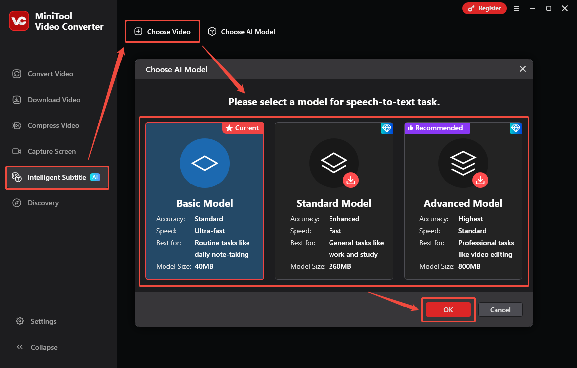Screen dimensions: 577x368
Task: Click the premium diamond badge on Advanced Model
Action: pos(516,128)
